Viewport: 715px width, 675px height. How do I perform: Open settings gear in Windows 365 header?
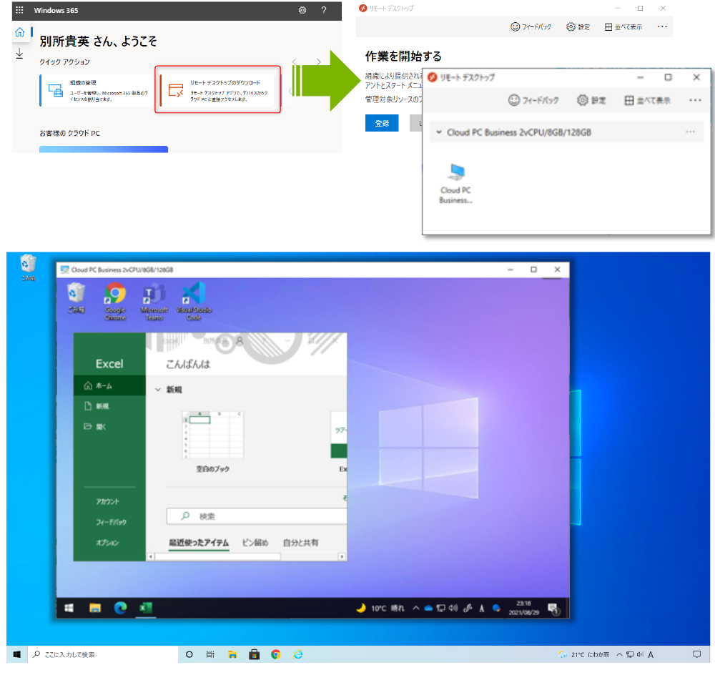pos(302,10)
